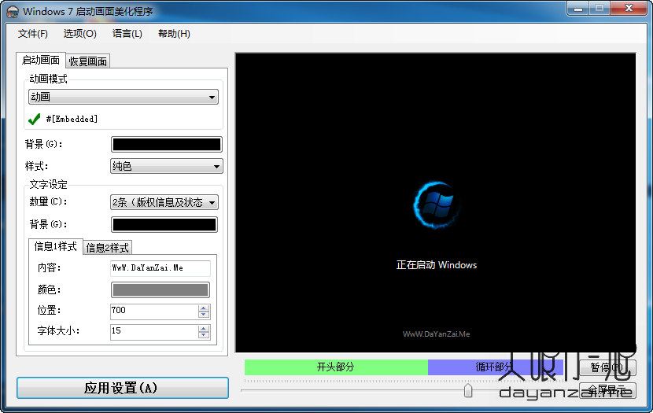Click the green checkmark beside #[Embedded]
Screen dimensions: 653x413
(x=34, y=119)
